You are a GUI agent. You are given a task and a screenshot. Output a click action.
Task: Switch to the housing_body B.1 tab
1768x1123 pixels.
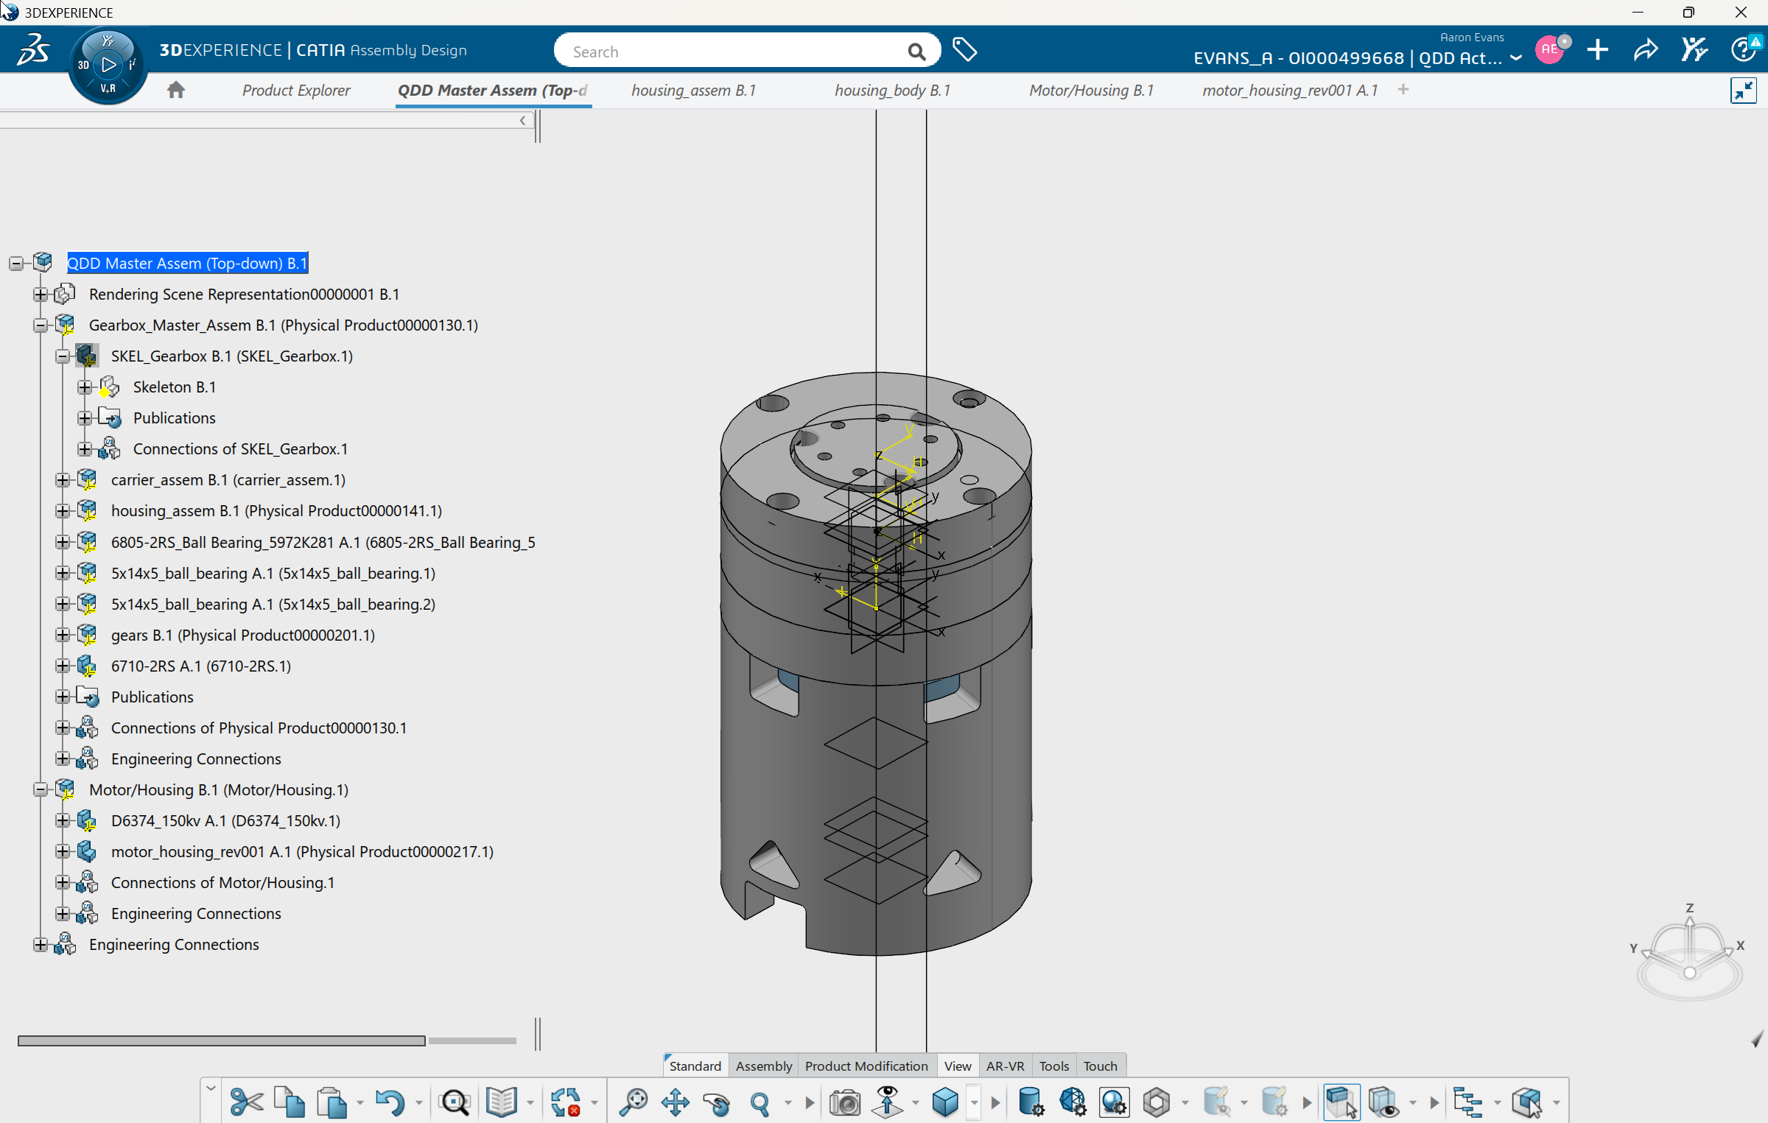892,90
